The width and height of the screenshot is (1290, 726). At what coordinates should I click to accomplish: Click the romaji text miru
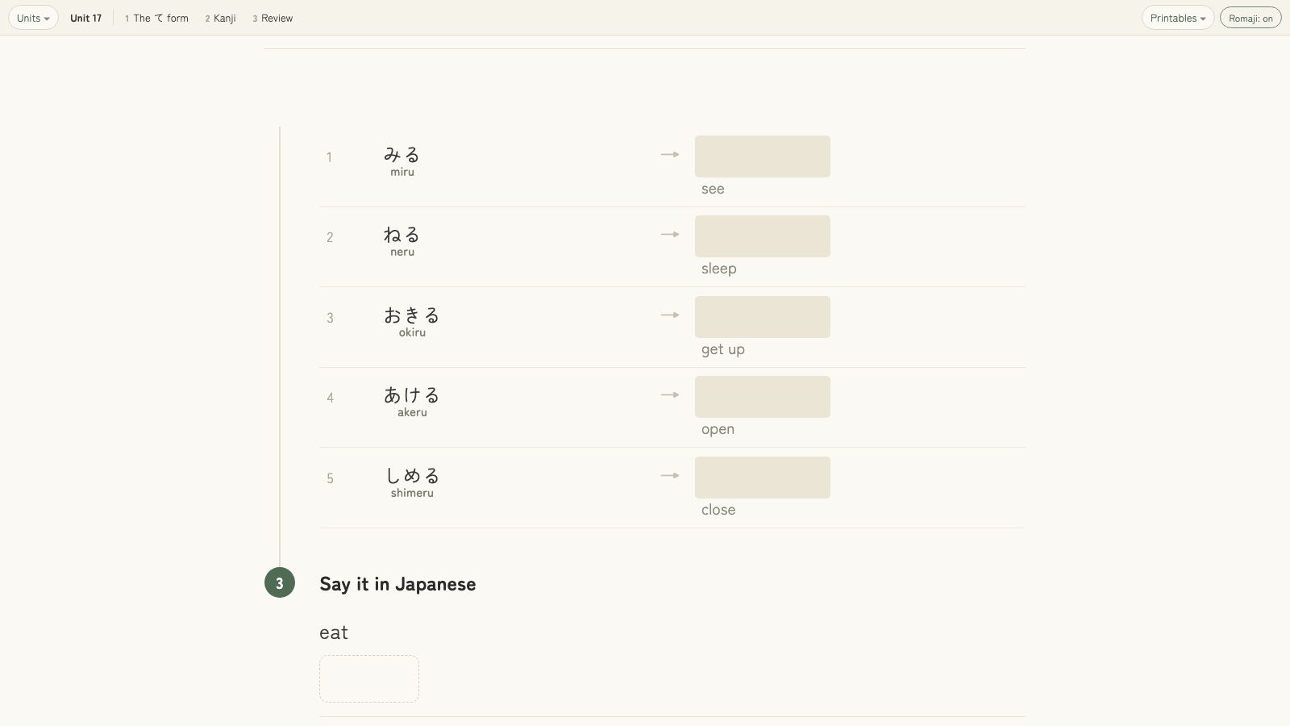tap(402, 172)
